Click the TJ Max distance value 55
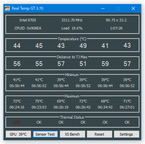The width and height of the screenshot is (145, 144). [x=39, y=64]
